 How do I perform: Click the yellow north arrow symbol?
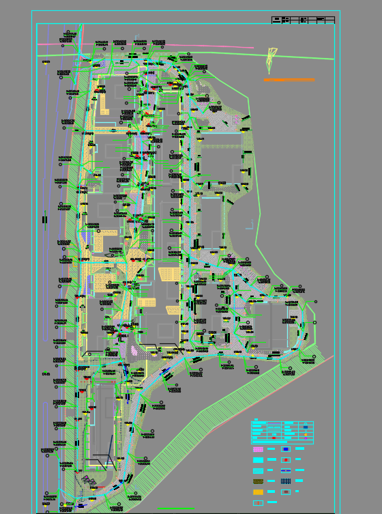pyautogui.click(x=271, y=61)
